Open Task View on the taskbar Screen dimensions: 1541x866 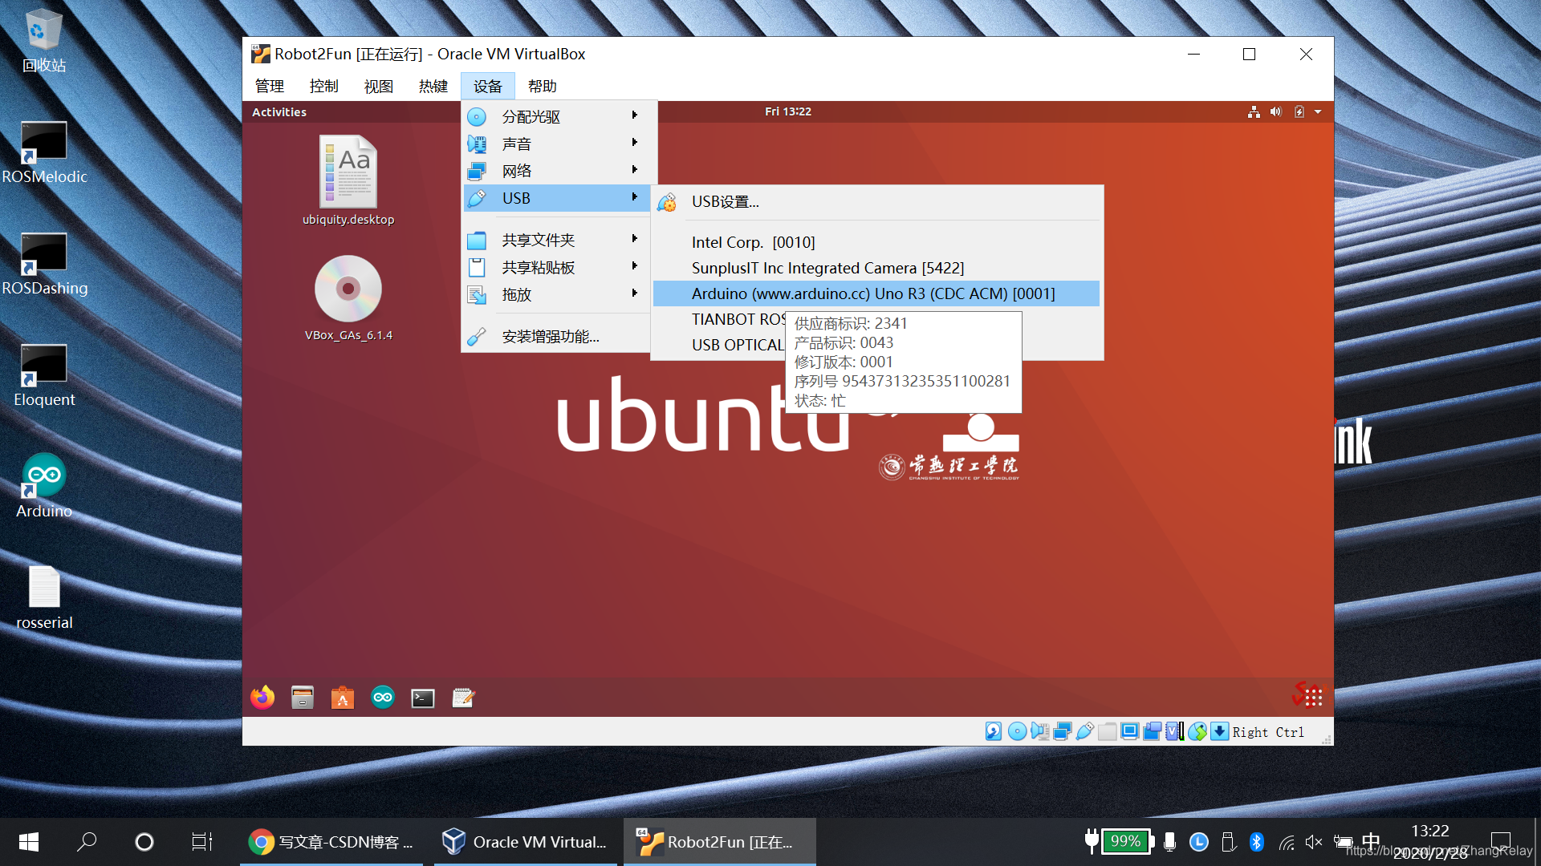pyautogui.click(x=201, y=842)
